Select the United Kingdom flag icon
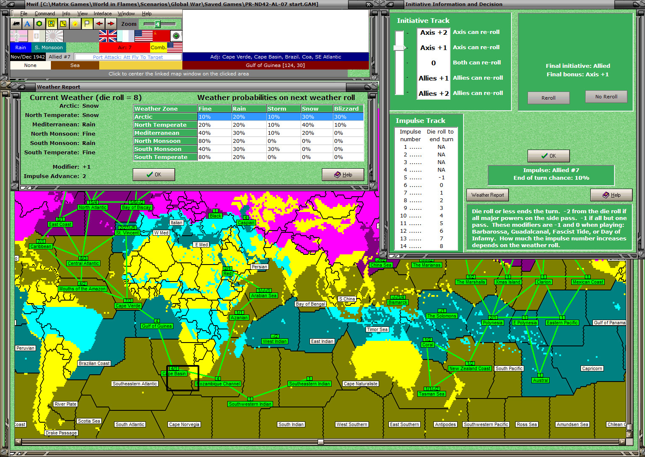Screen dimensions: 645x457 108,36
